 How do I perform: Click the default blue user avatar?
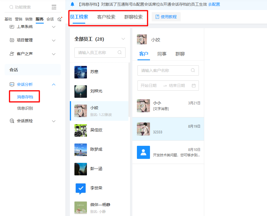[x=143, y=152]
